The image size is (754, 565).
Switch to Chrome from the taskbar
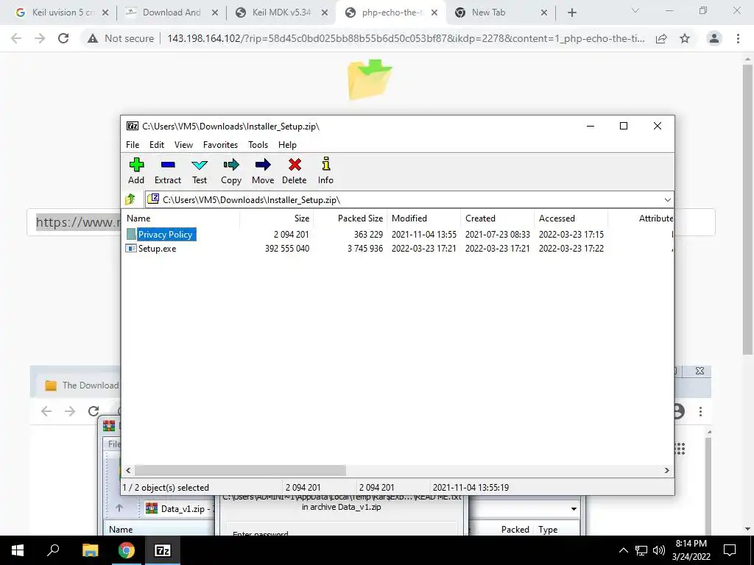tap(127, 550)
